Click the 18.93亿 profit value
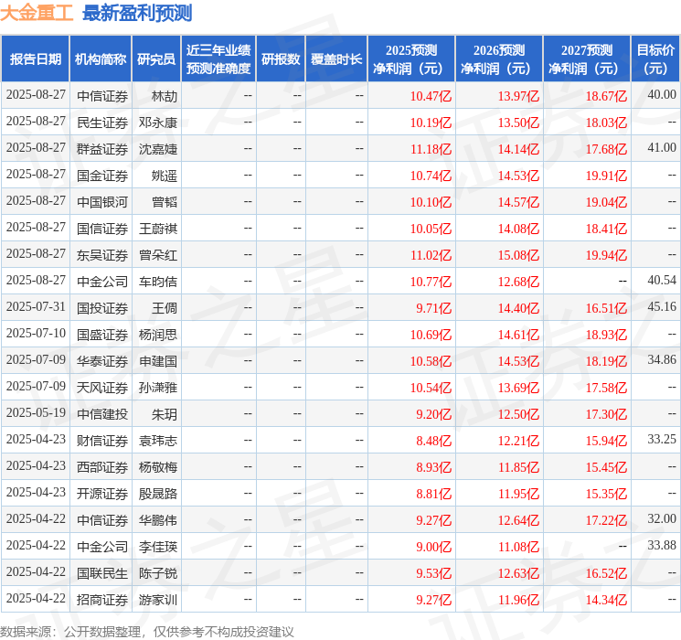The width and height of the screenshot is (681, 640). (606, 335)
